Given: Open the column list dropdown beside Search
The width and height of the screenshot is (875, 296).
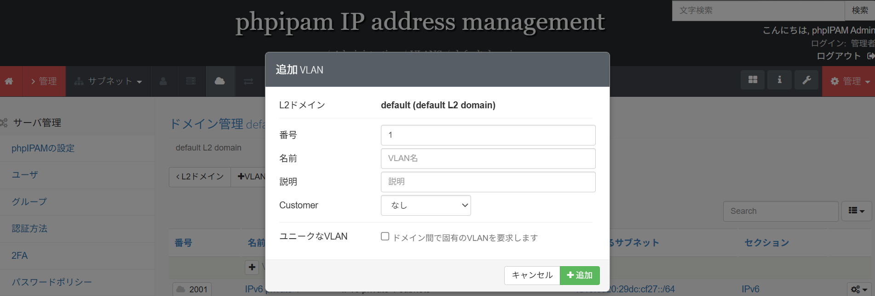Looking at the screenshot, I should point(857,211).
